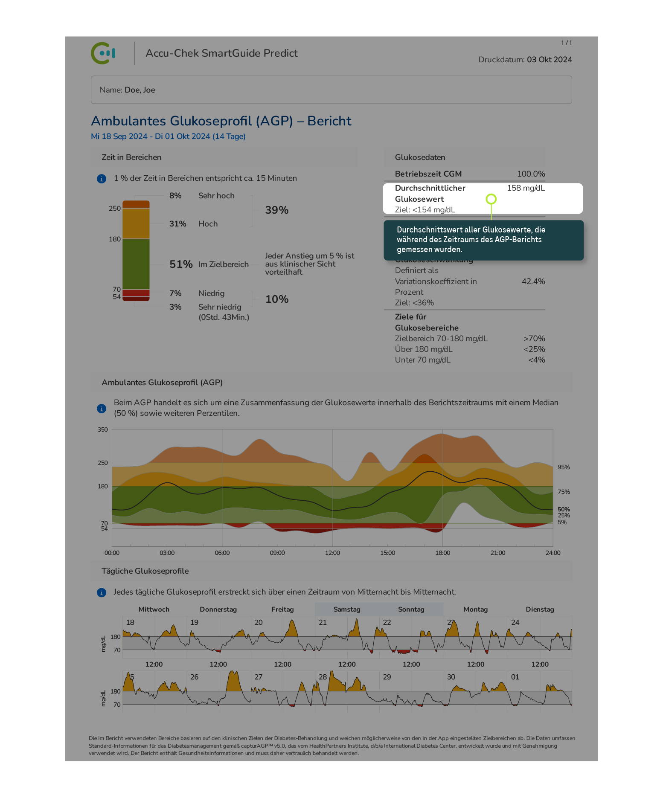Click the 12:00 tick on the AGP chart axis
Image resolution: width=663 pixels, height=795 pixels.
coord(332,553)
